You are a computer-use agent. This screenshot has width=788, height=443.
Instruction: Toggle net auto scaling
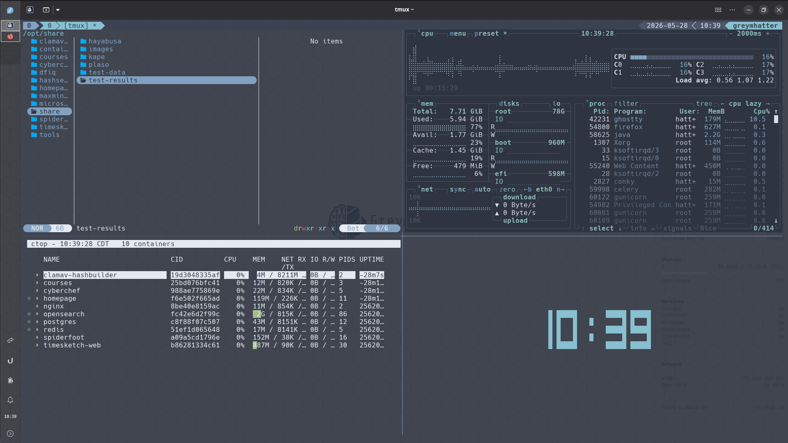[x=482, y=189]
